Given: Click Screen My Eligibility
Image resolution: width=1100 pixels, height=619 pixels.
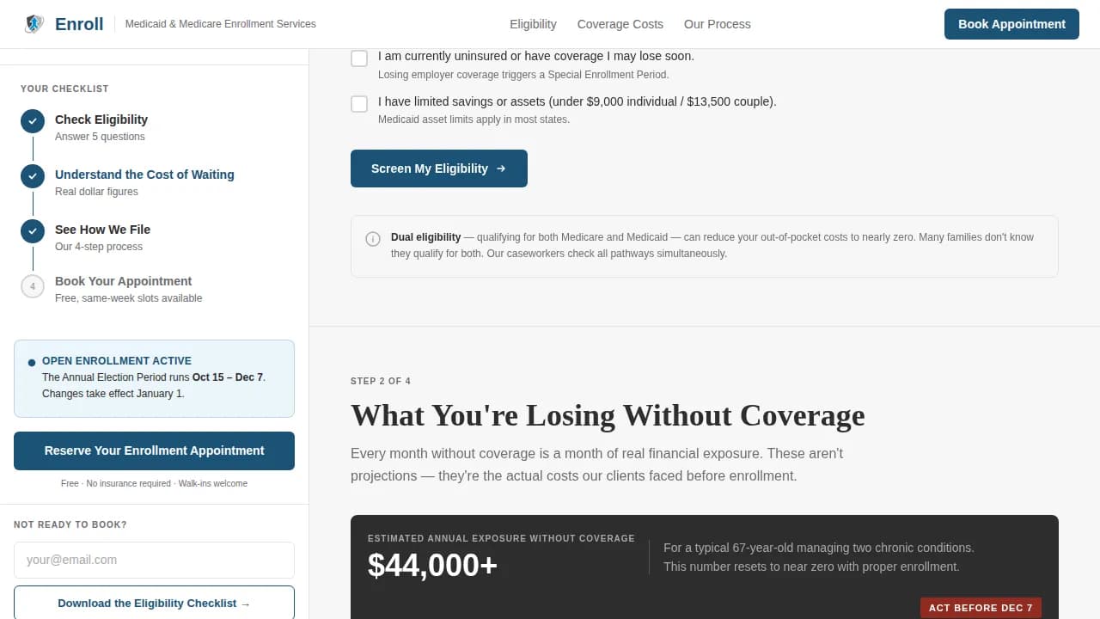Looking at the screenshot, I should coord(438,169).
